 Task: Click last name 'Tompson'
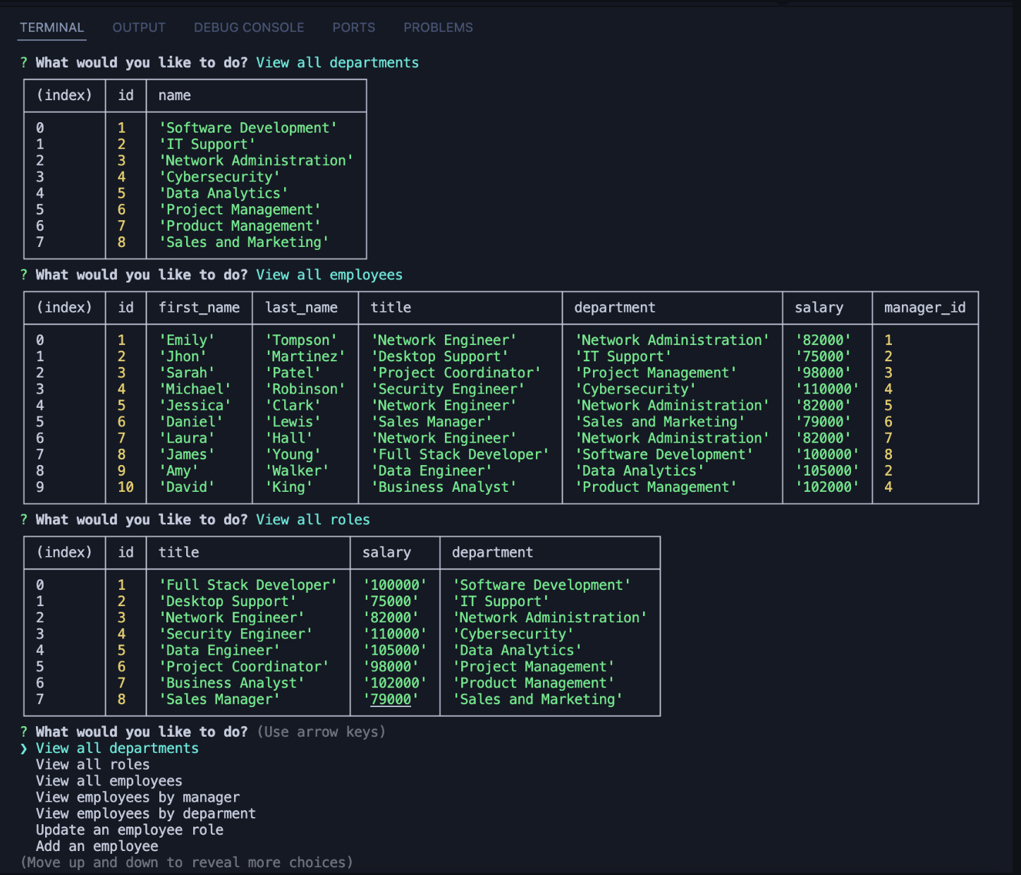pos(301,340)
